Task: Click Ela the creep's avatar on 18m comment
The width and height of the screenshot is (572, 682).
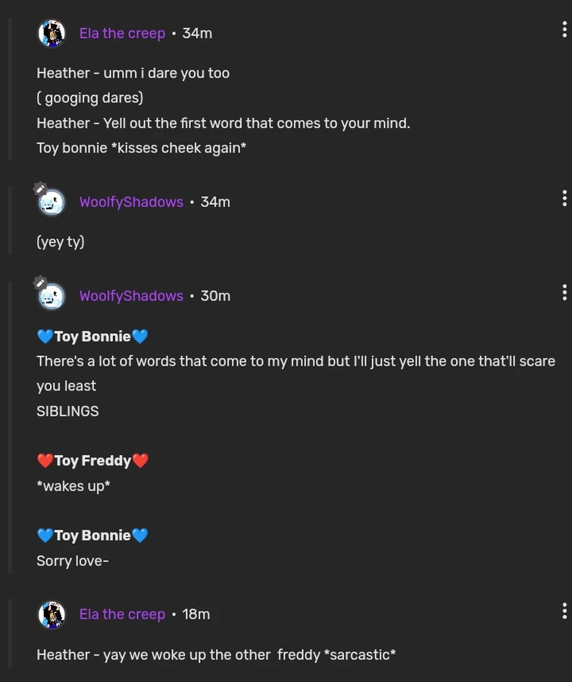Action: [x=52, y=614]
